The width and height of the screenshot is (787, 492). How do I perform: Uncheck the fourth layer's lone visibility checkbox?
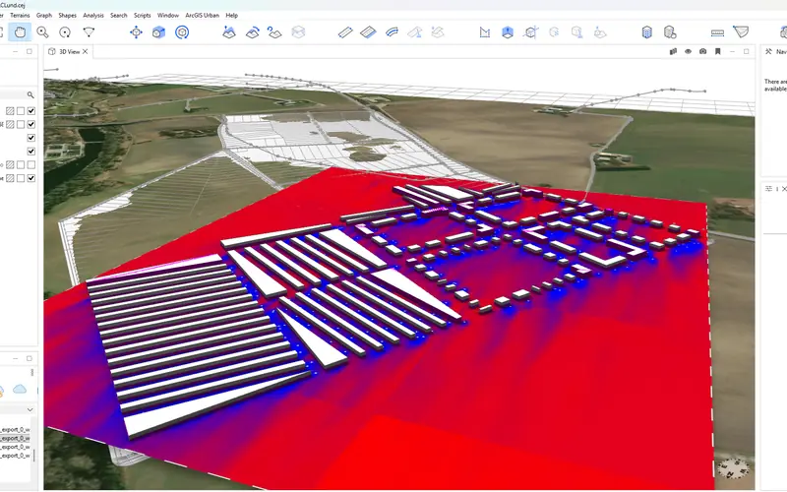point(31,152)
